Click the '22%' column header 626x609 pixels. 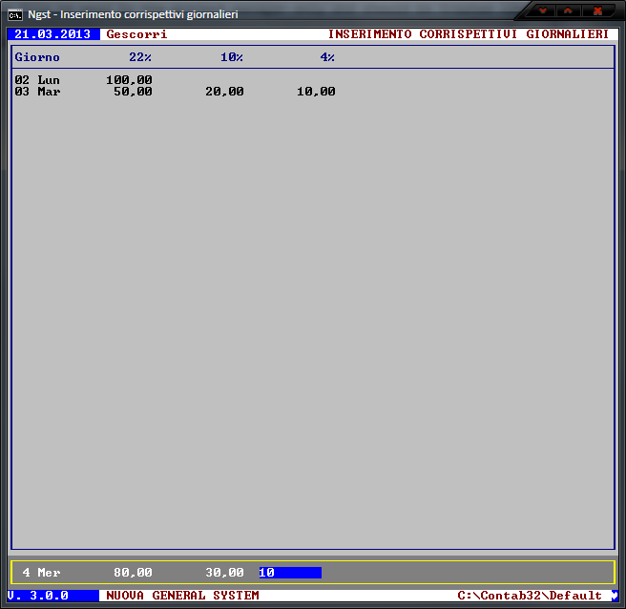tap(140, 57)
